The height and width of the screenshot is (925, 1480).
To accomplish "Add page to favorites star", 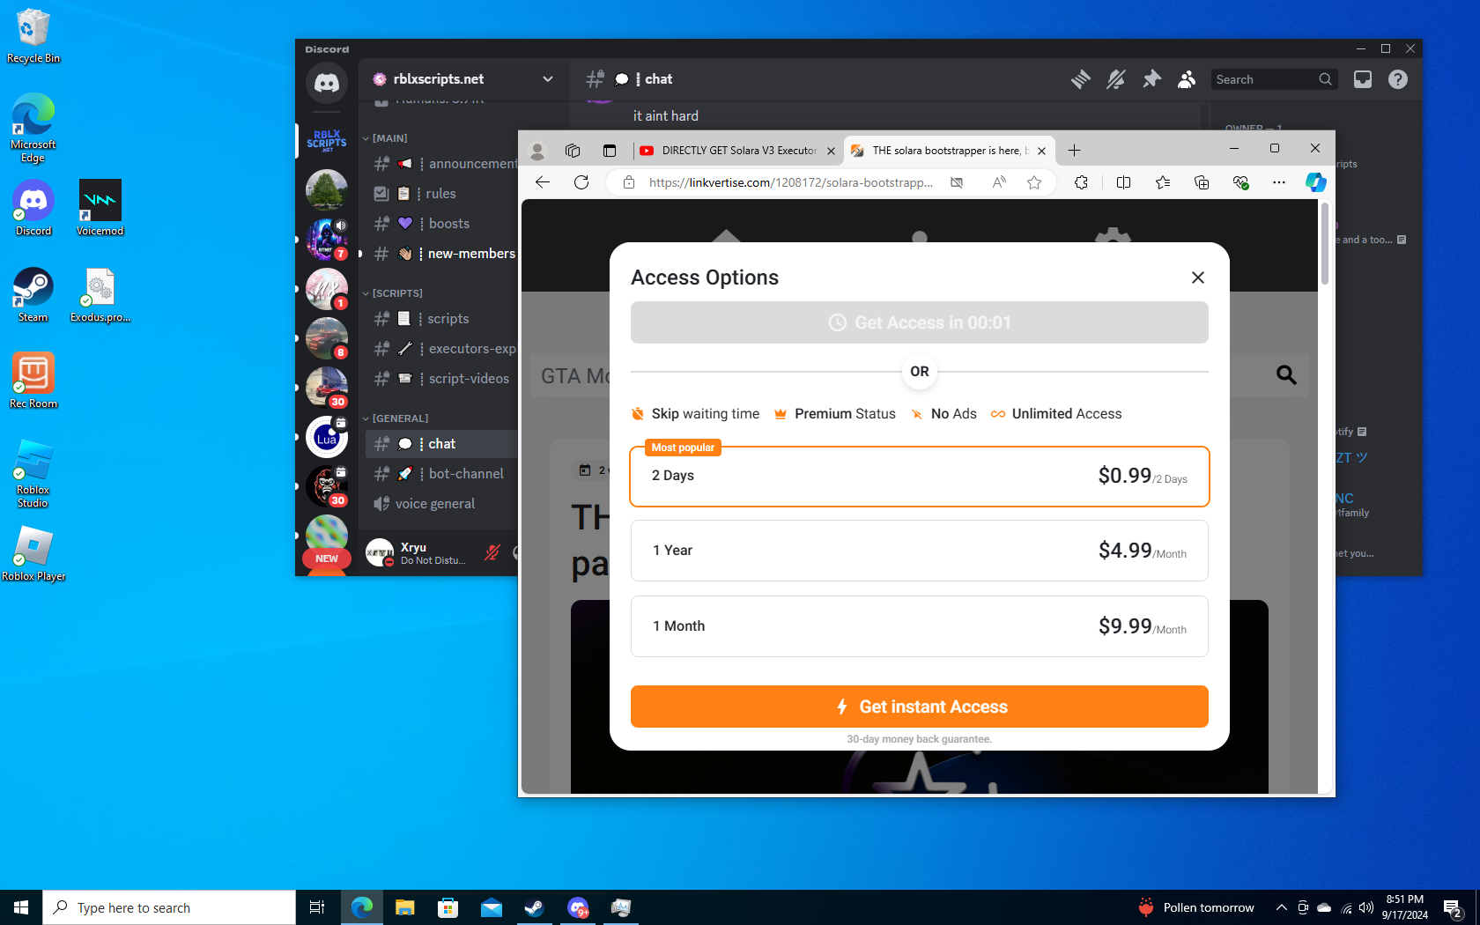I will pos(1034,182).
